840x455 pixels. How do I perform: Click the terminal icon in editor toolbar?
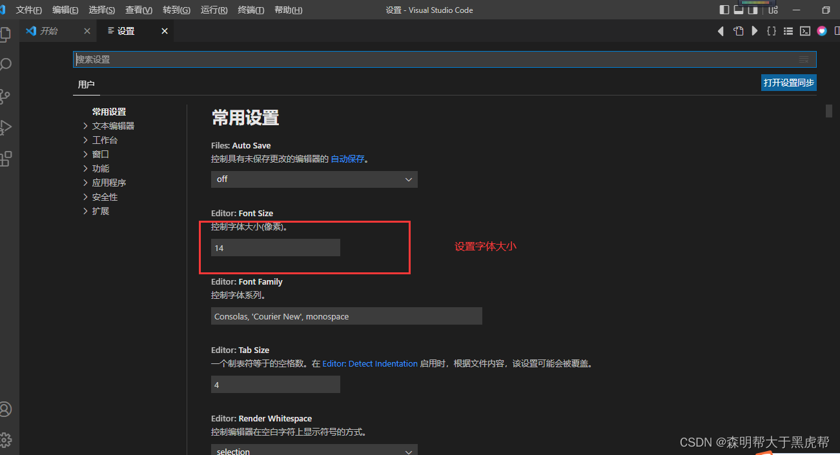pos(805,31)
